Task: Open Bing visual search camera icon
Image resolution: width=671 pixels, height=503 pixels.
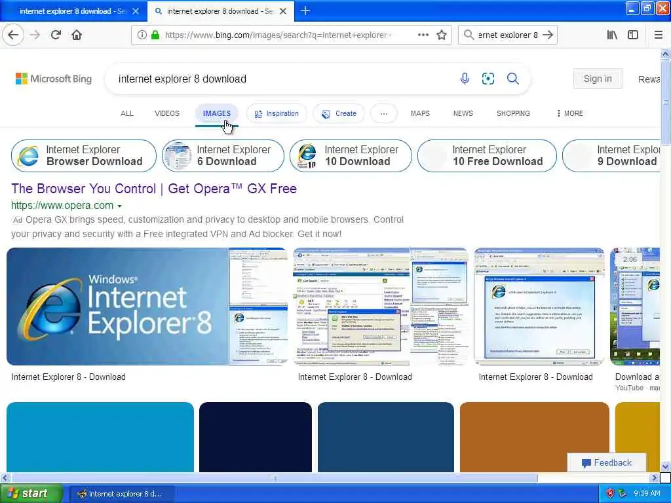Action: pos(488,79)
